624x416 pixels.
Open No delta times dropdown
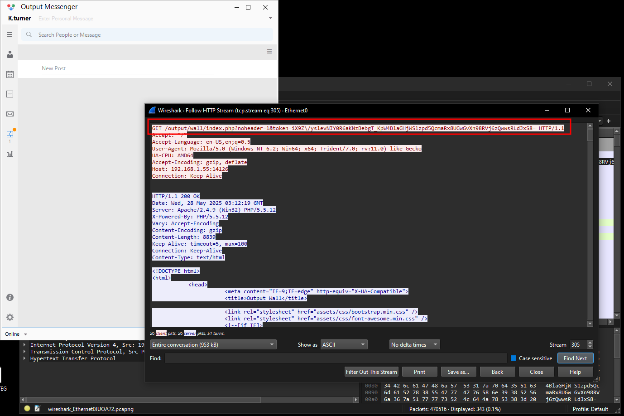click(414, 344)
